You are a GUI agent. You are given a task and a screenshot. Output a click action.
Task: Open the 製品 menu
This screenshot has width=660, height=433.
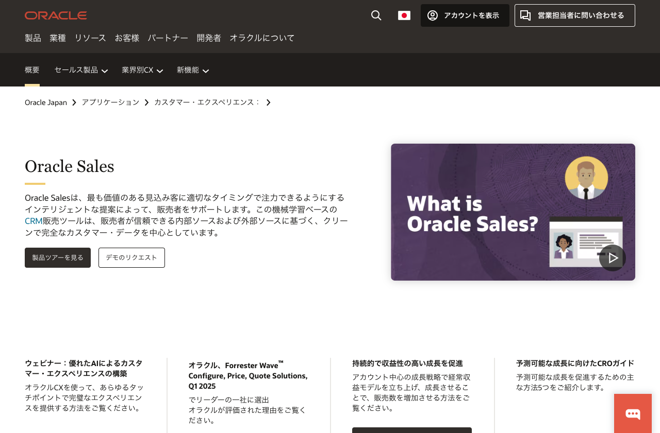pos(32,38)
